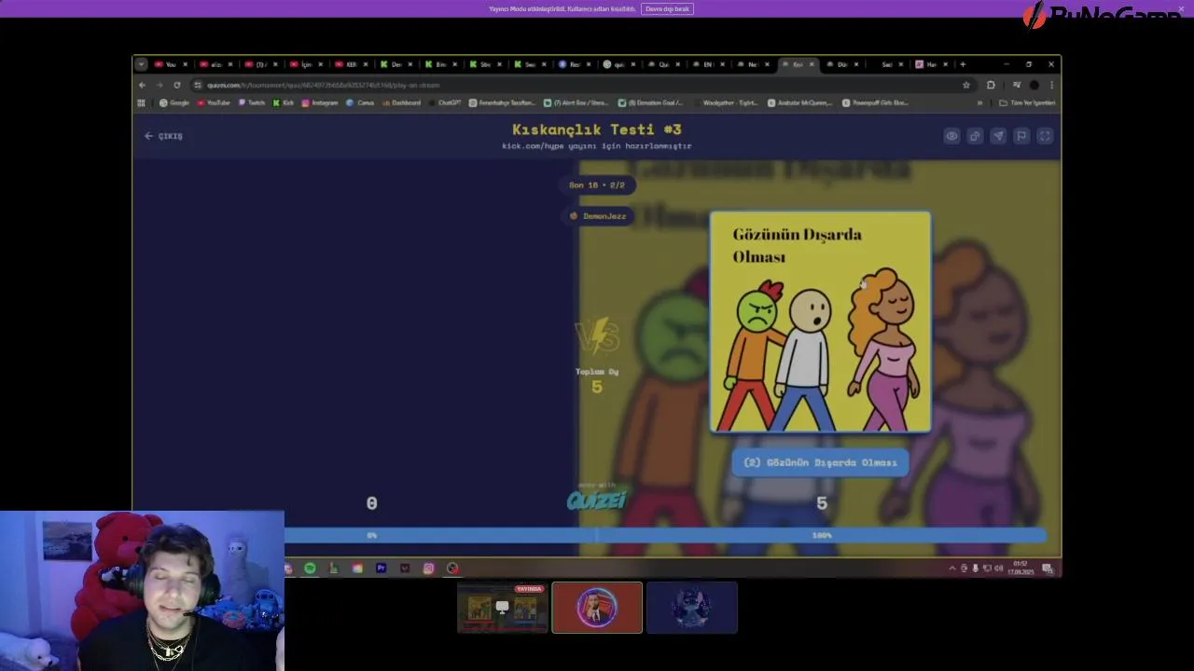
Task: Expand the bookmarks overflow chevron
Action: pyautogui.click(x=979, y=103)
